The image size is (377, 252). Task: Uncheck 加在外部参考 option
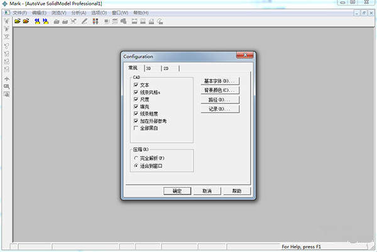[x=136, y=121]
